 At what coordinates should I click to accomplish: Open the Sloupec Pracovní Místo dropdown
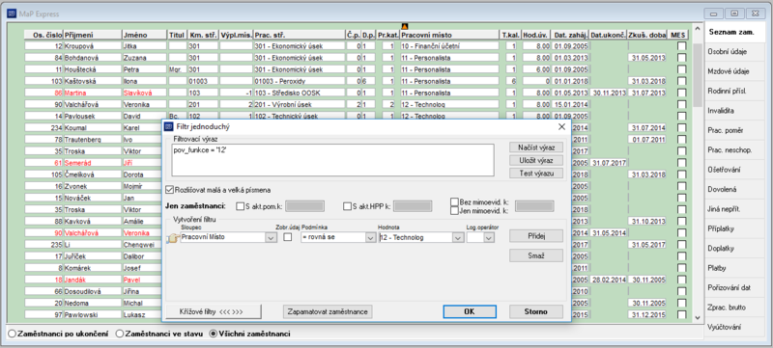271,238
